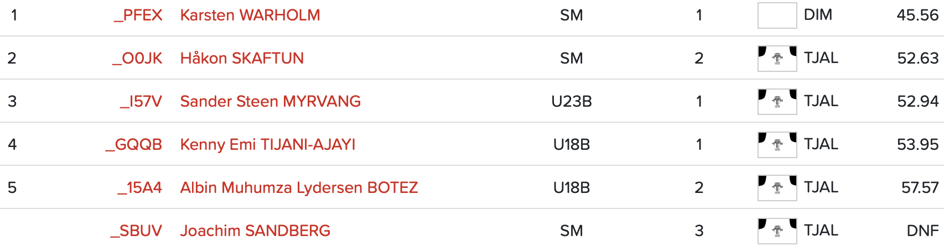Click TJAL club logo in Botez row
This screenshot has height=251, width=944.
pos(777,188)
